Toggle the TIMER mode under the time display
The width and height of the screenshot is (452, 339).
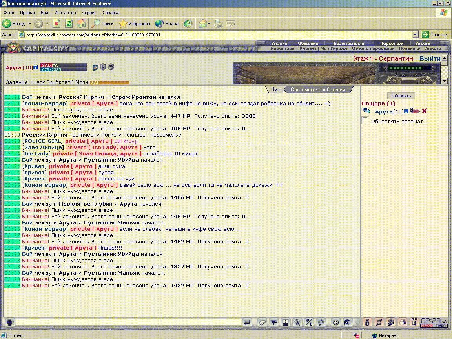(x=441, y=326)
